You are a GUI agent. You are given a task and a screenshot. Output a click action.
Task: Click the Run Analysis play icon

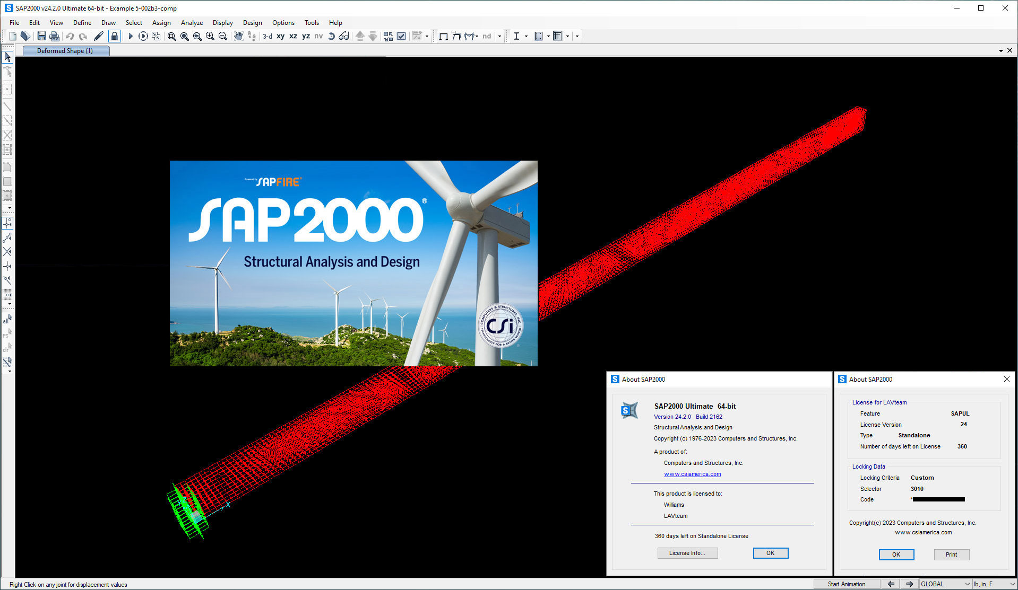130,36
